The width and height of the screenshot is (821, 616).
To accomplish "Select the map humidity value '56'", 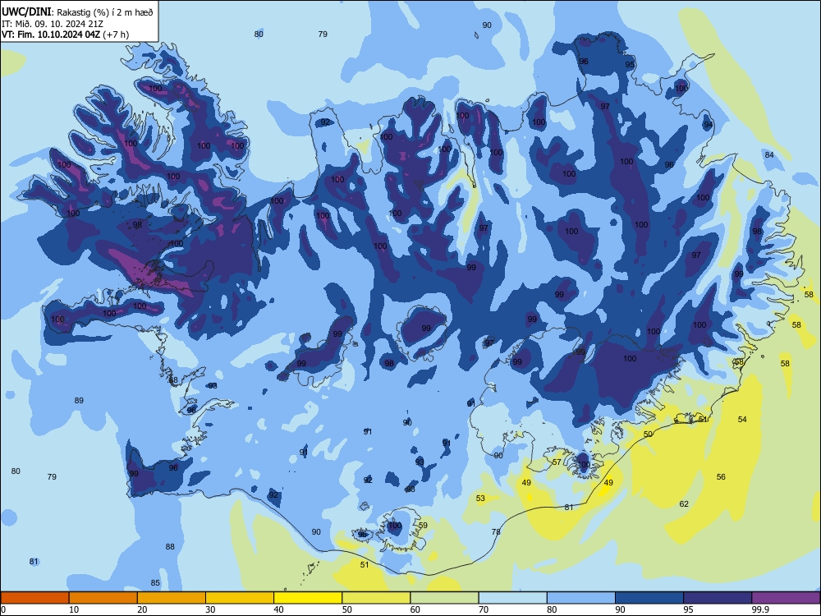I will pyautogui.click(x=721, y=476).
